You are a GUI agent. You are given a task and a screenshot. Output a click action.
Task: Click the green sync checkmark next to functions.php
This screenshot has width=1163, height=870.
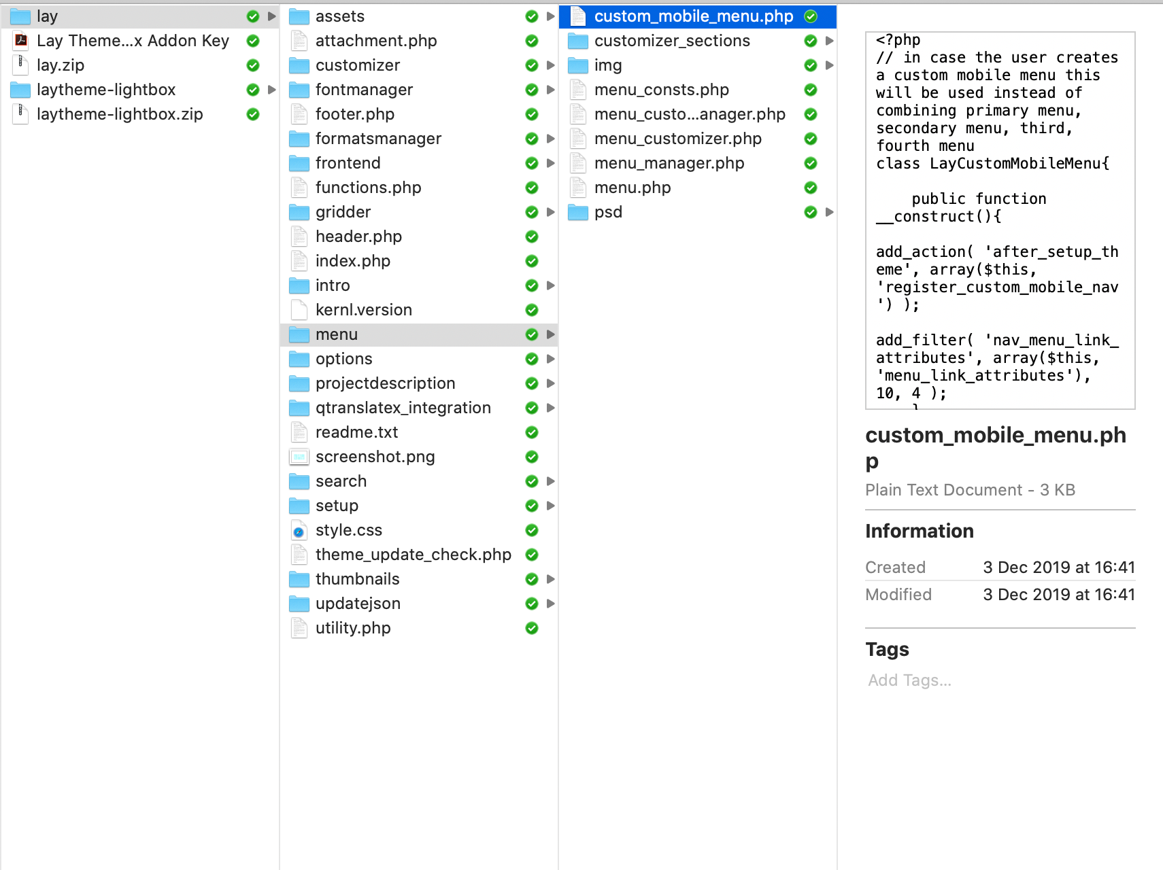click(532, 188)
